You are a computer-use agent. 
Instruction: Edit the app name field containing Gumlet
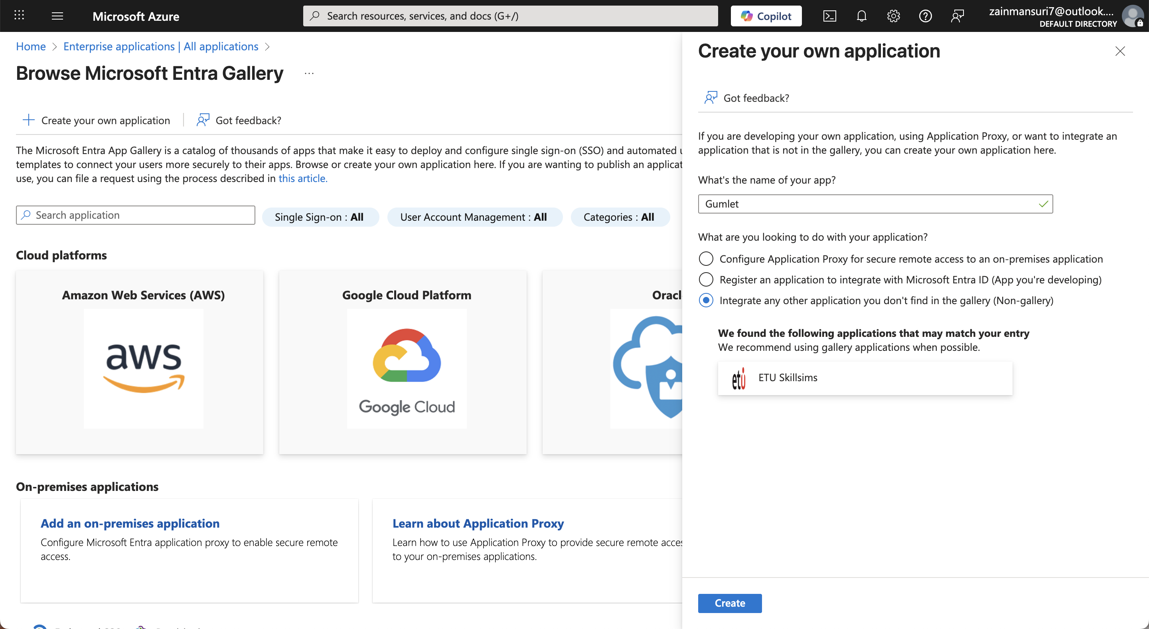tap(875, 204)
